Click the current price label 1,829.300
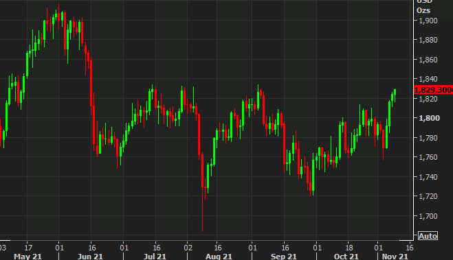The image size is (453, 260). click(x=434, y=90)
